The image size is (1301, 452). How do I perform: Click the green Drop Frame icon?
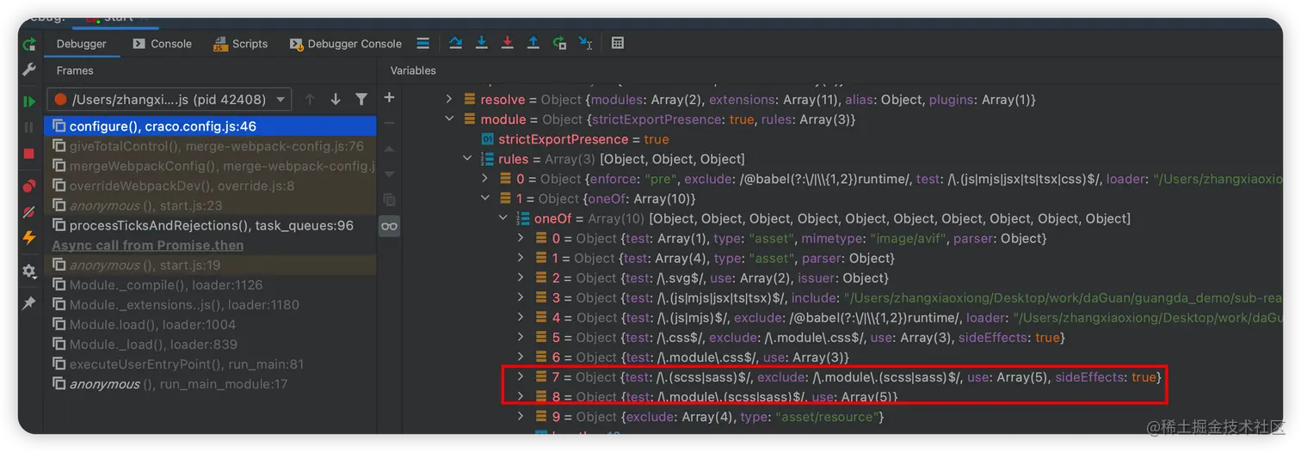[559, 43]
